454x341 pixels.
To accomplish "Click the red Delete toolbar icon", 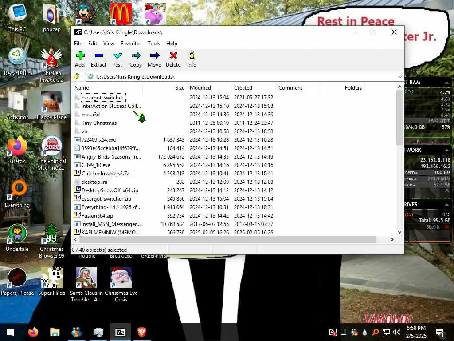I will pos(173,59).
